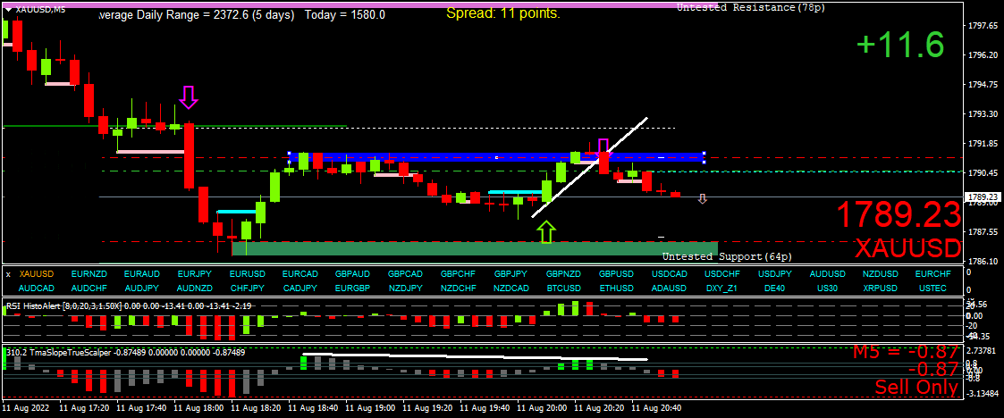
Task: Click the Average Daily Range readout
Action: coord(198,14)
